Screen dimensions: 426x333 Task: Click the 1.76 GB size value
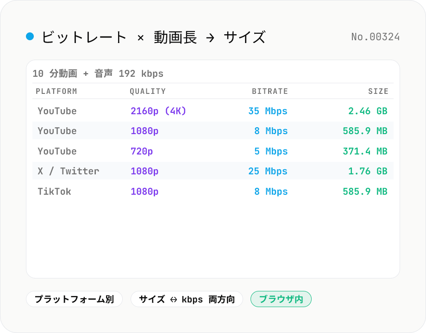point(368,171)
